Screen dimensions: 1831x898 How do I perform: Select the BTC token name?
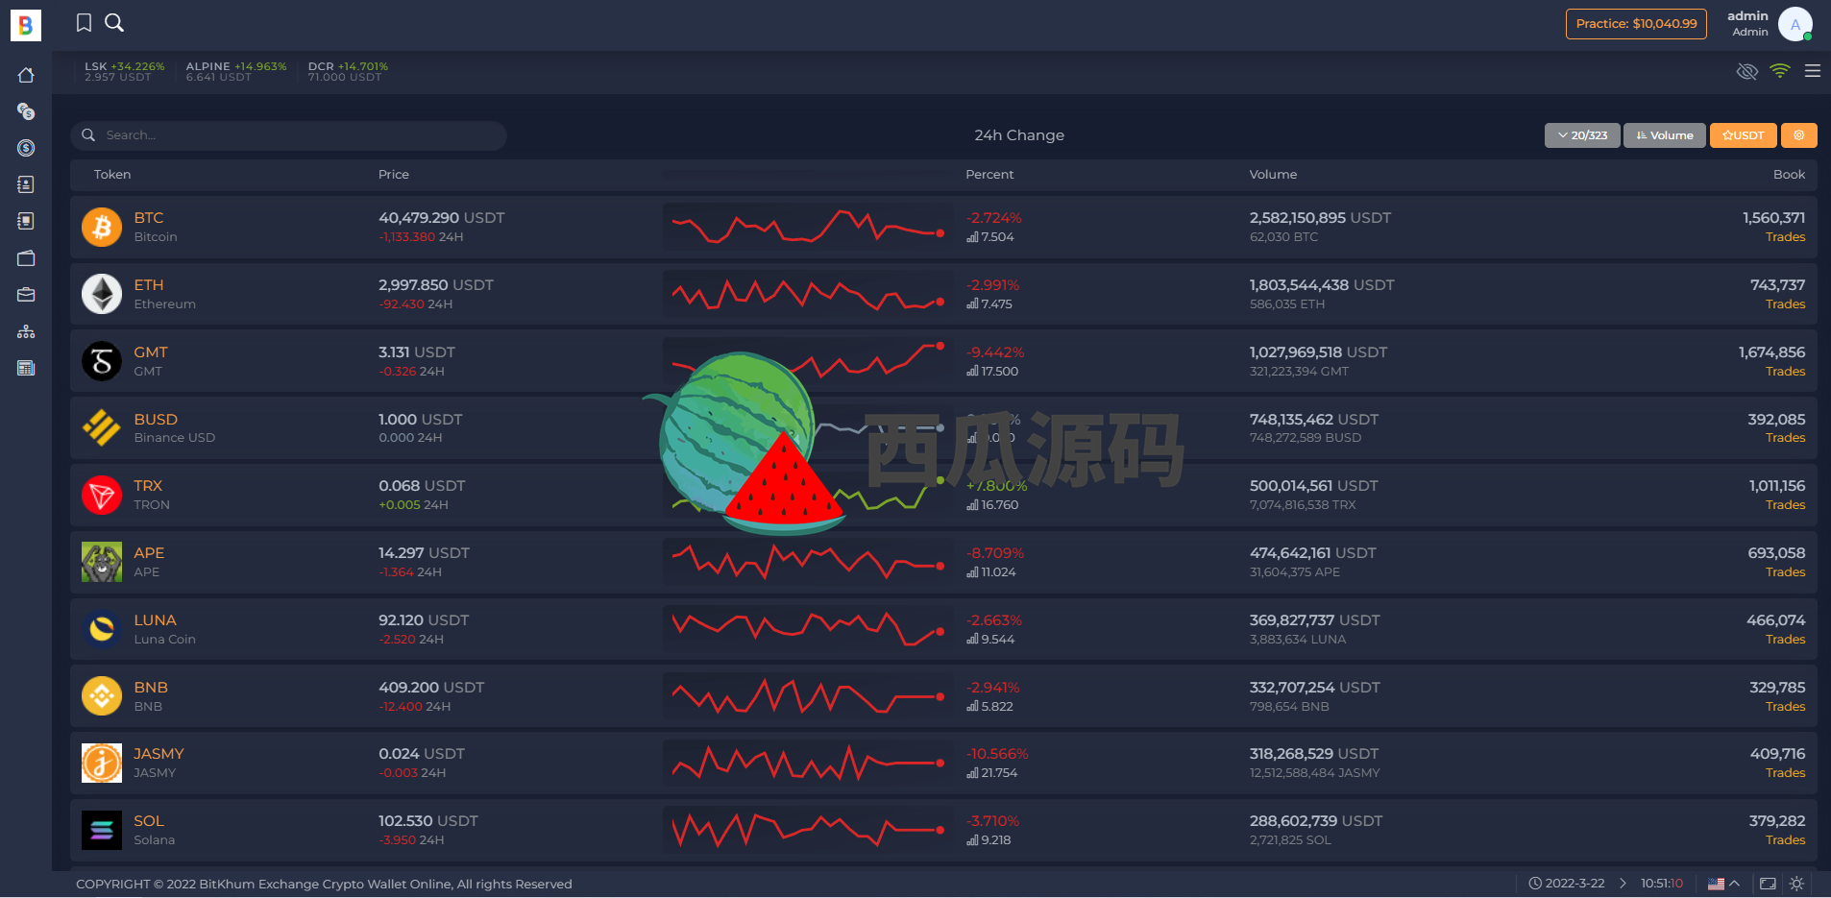pos(149,218)
